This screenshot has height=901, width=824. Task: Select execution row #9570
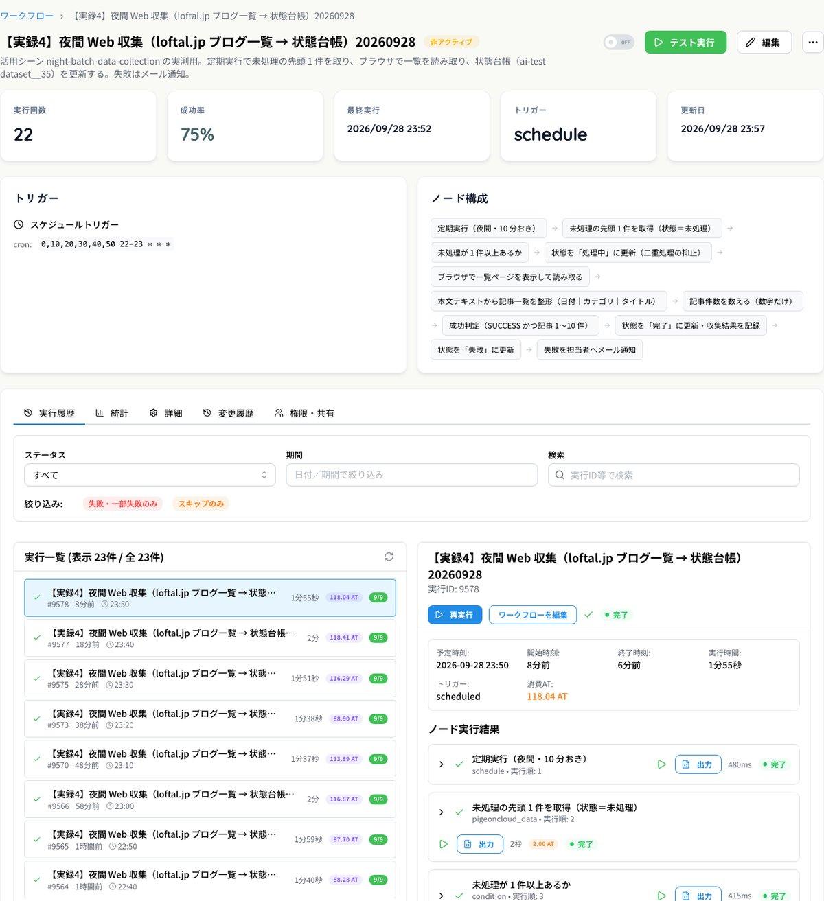(210, 759)
